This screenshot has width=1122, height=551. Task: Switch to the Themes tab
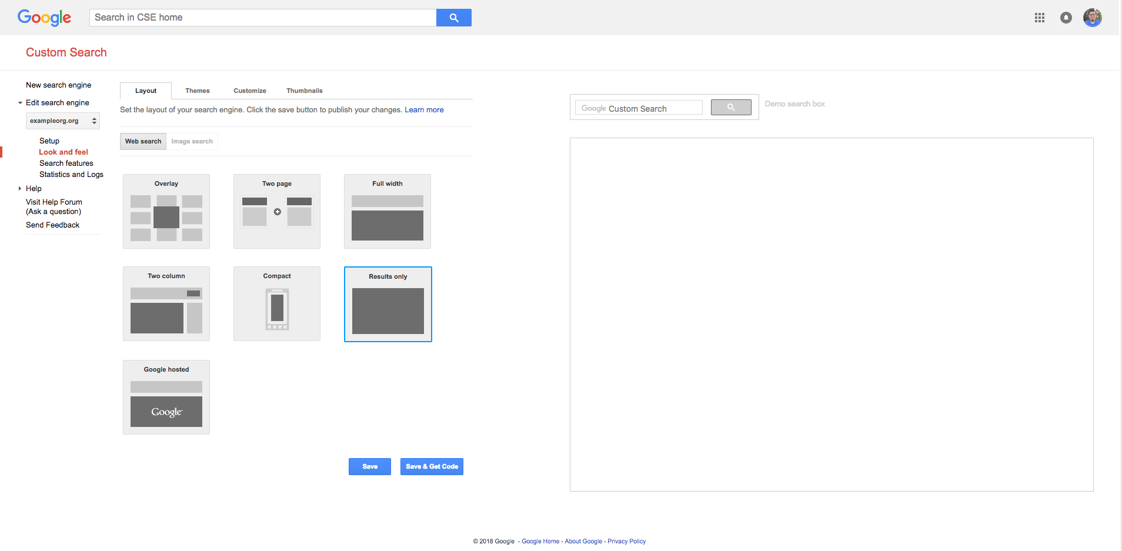pos(198,91)
